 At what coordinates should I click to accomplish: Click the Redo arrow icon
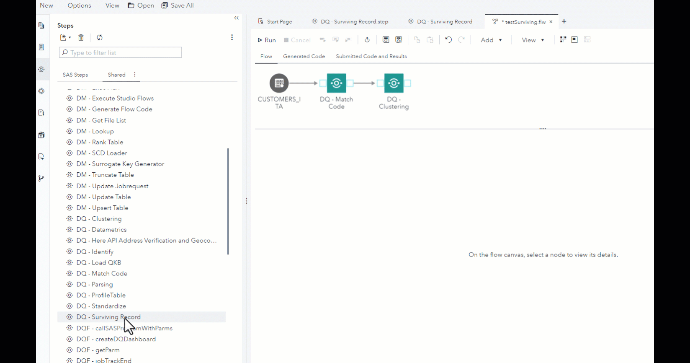click(x=461, y=40)
